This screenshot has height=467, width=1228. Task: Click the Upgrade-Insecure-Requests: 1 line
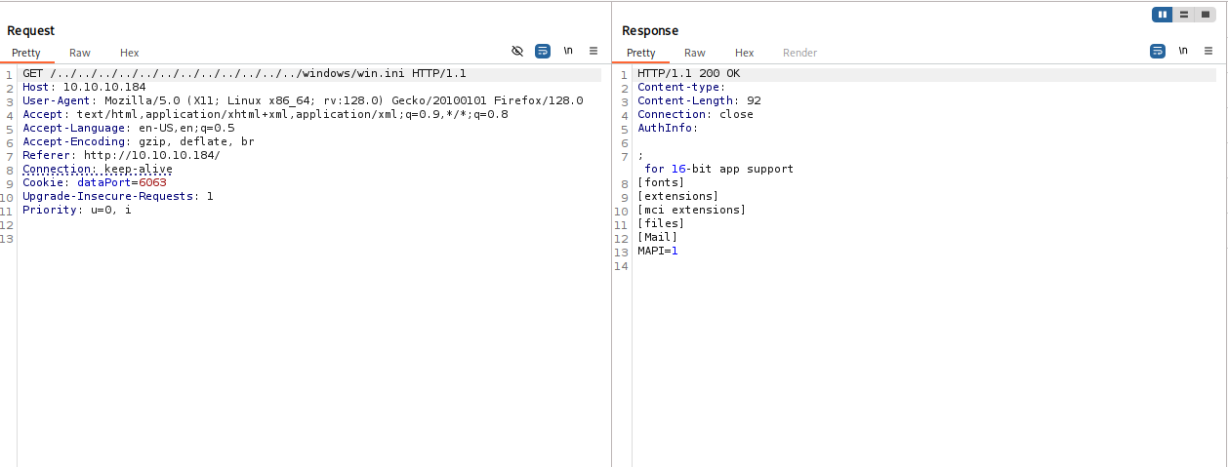point(118,196)
